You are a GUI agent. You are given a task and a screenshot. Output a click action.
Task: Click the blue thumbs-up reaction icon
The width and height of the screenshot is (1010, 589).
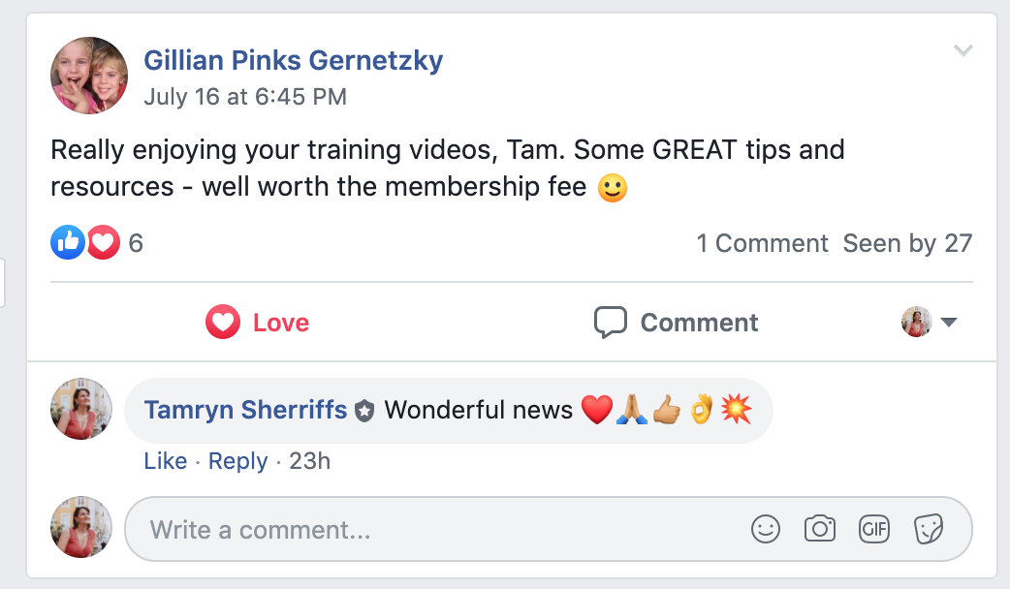tap(68, 243)
